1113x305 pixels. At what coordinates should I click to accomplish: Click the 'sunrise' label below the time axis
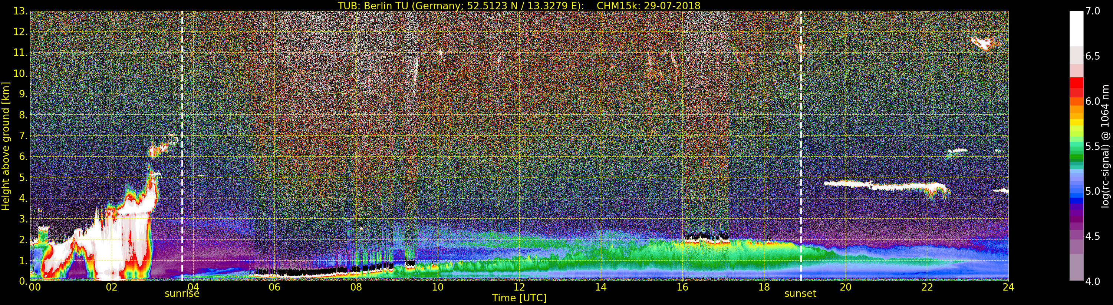pyautogui.click(x=182, y=294)
